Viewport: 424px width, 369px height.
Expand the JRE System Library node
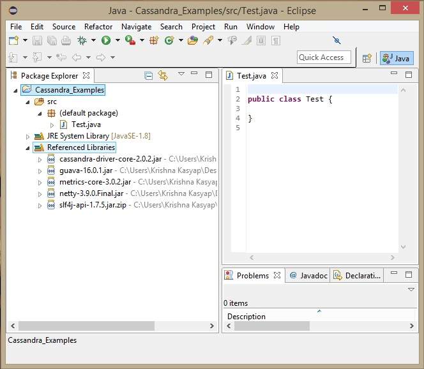point(28,137)
